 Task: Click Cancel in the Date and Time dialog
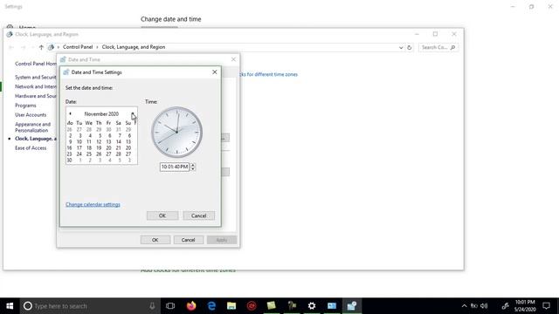click(x=189, y=240)
